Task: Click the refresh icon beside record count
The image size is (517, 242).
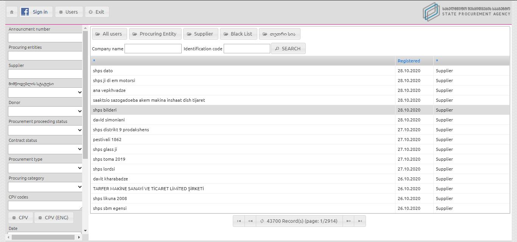Action: point(262,221)
